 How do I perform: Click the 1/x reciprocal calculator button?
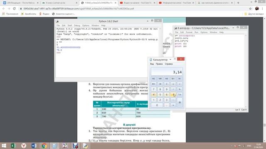pyautogui.click(x=180, y=95)
